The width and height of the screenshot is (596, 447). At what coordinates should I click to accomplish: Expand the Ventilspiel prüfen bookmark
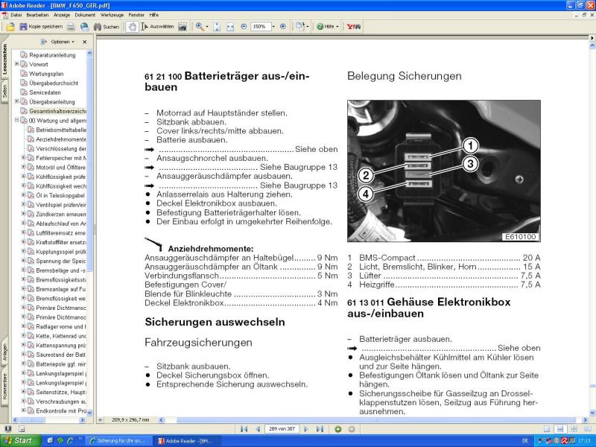pyautogui.click(x=24, y=204)
